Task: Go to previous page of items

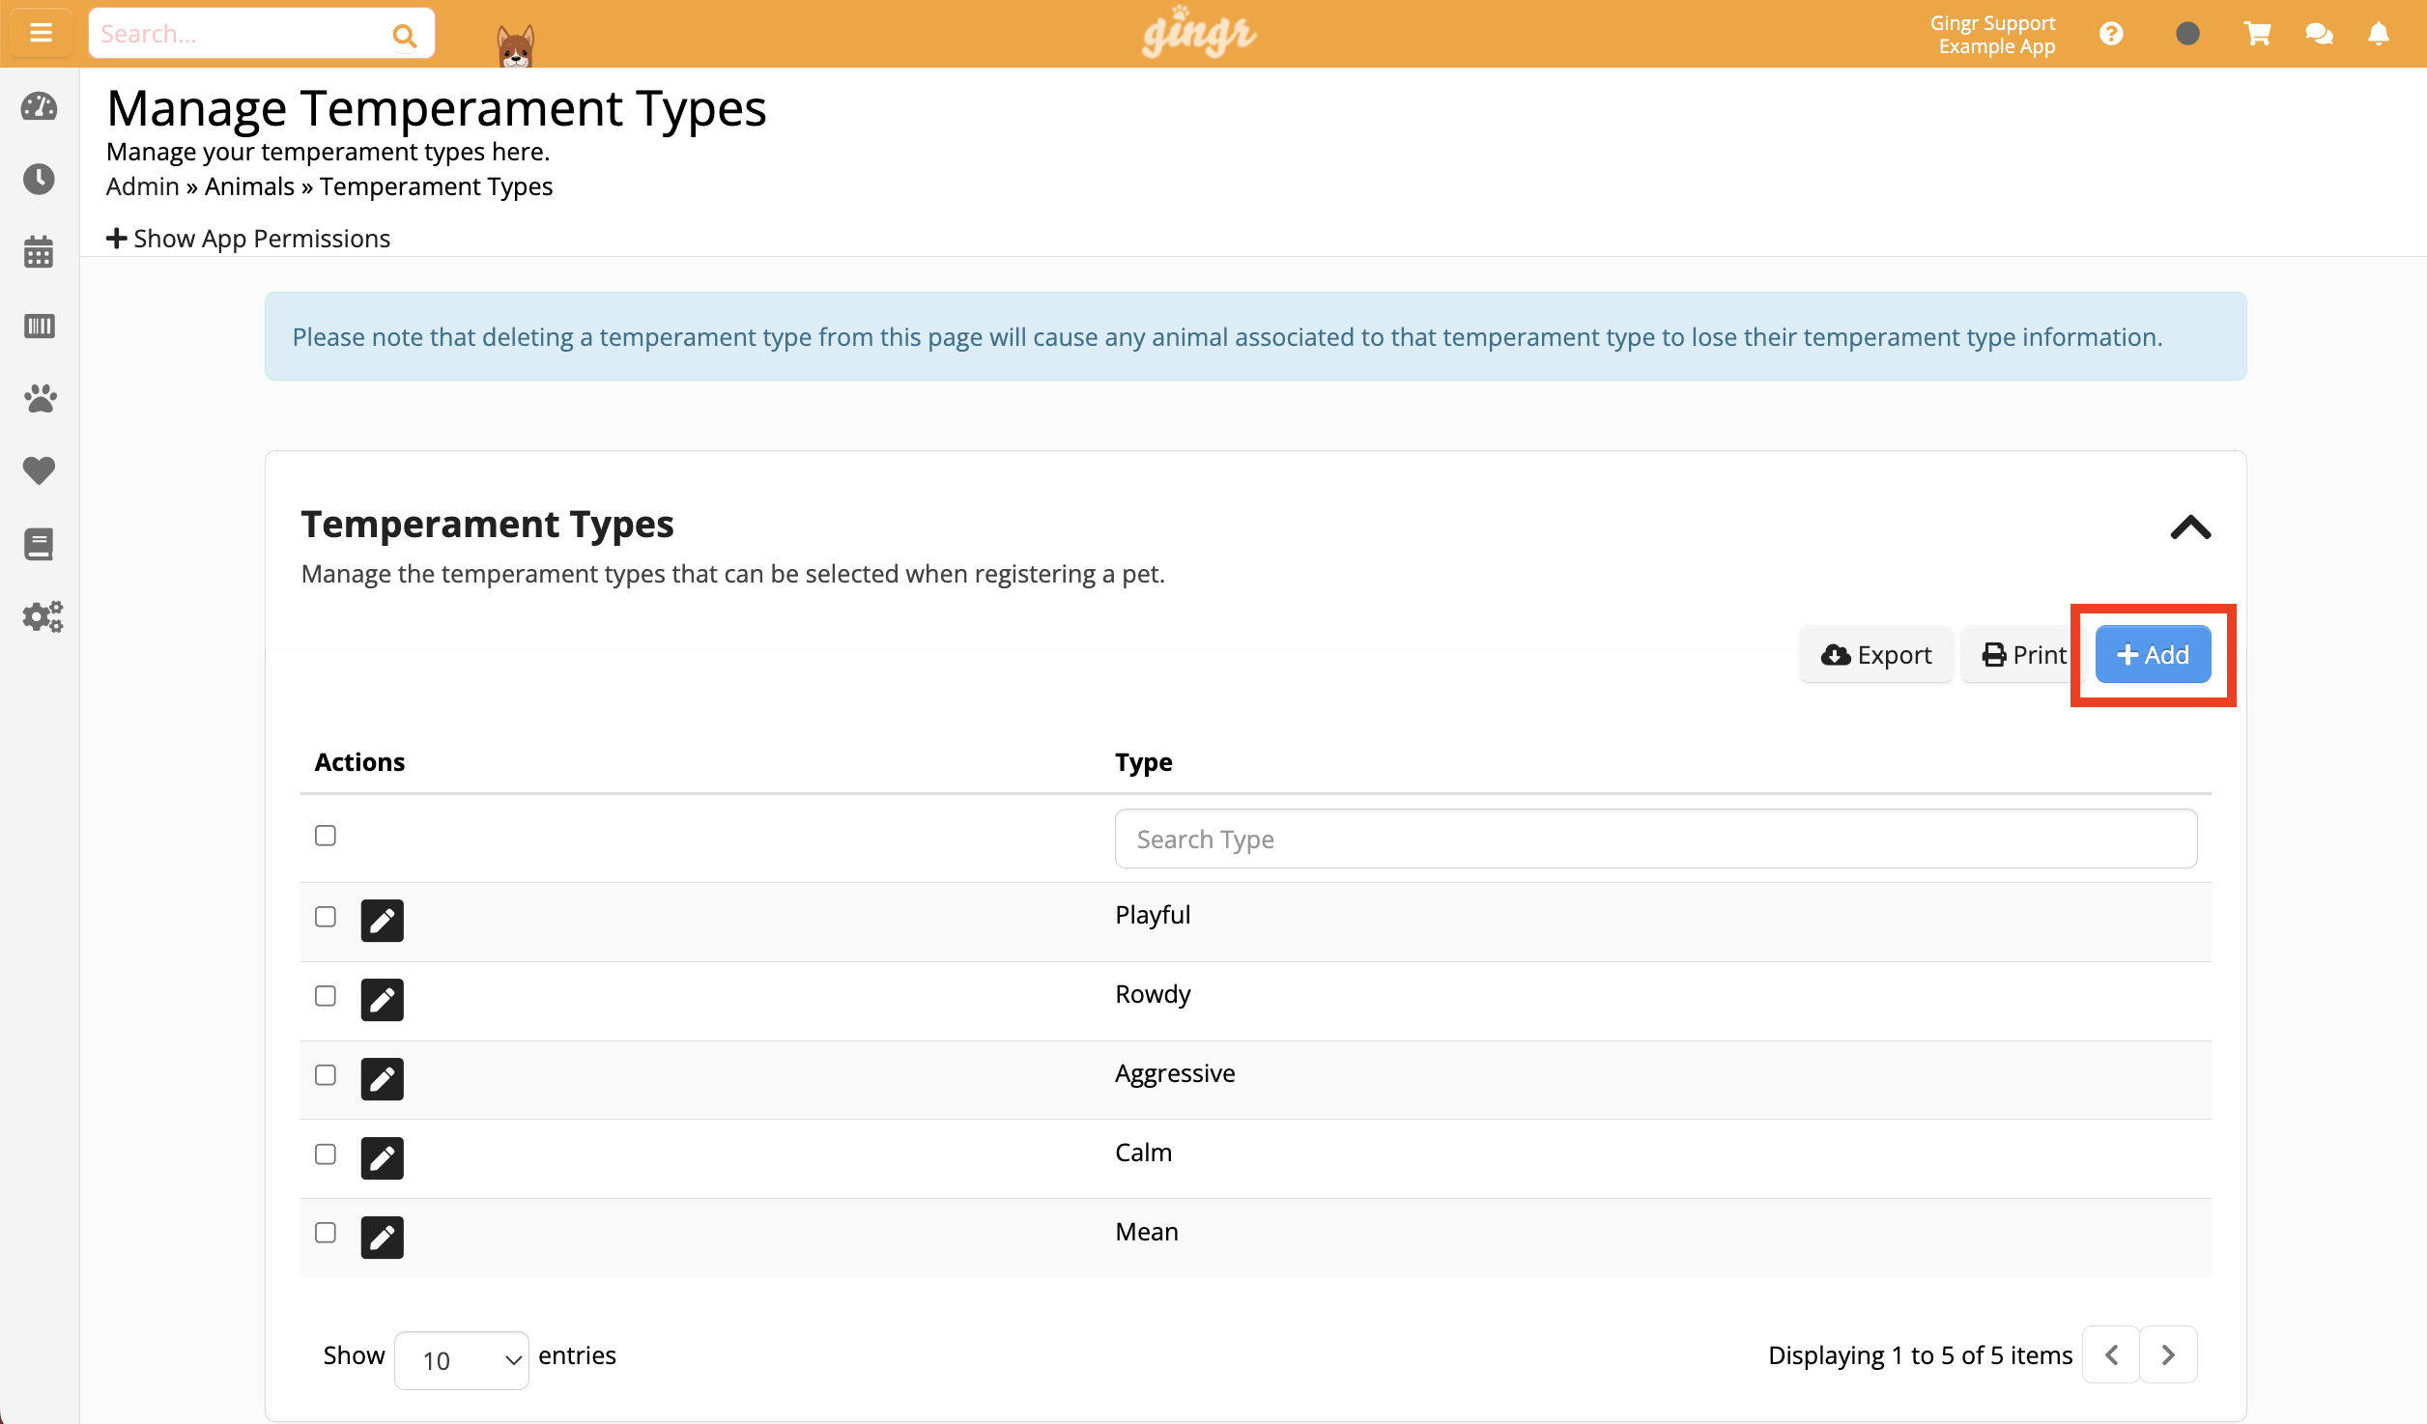Action: [2111, 1355]
